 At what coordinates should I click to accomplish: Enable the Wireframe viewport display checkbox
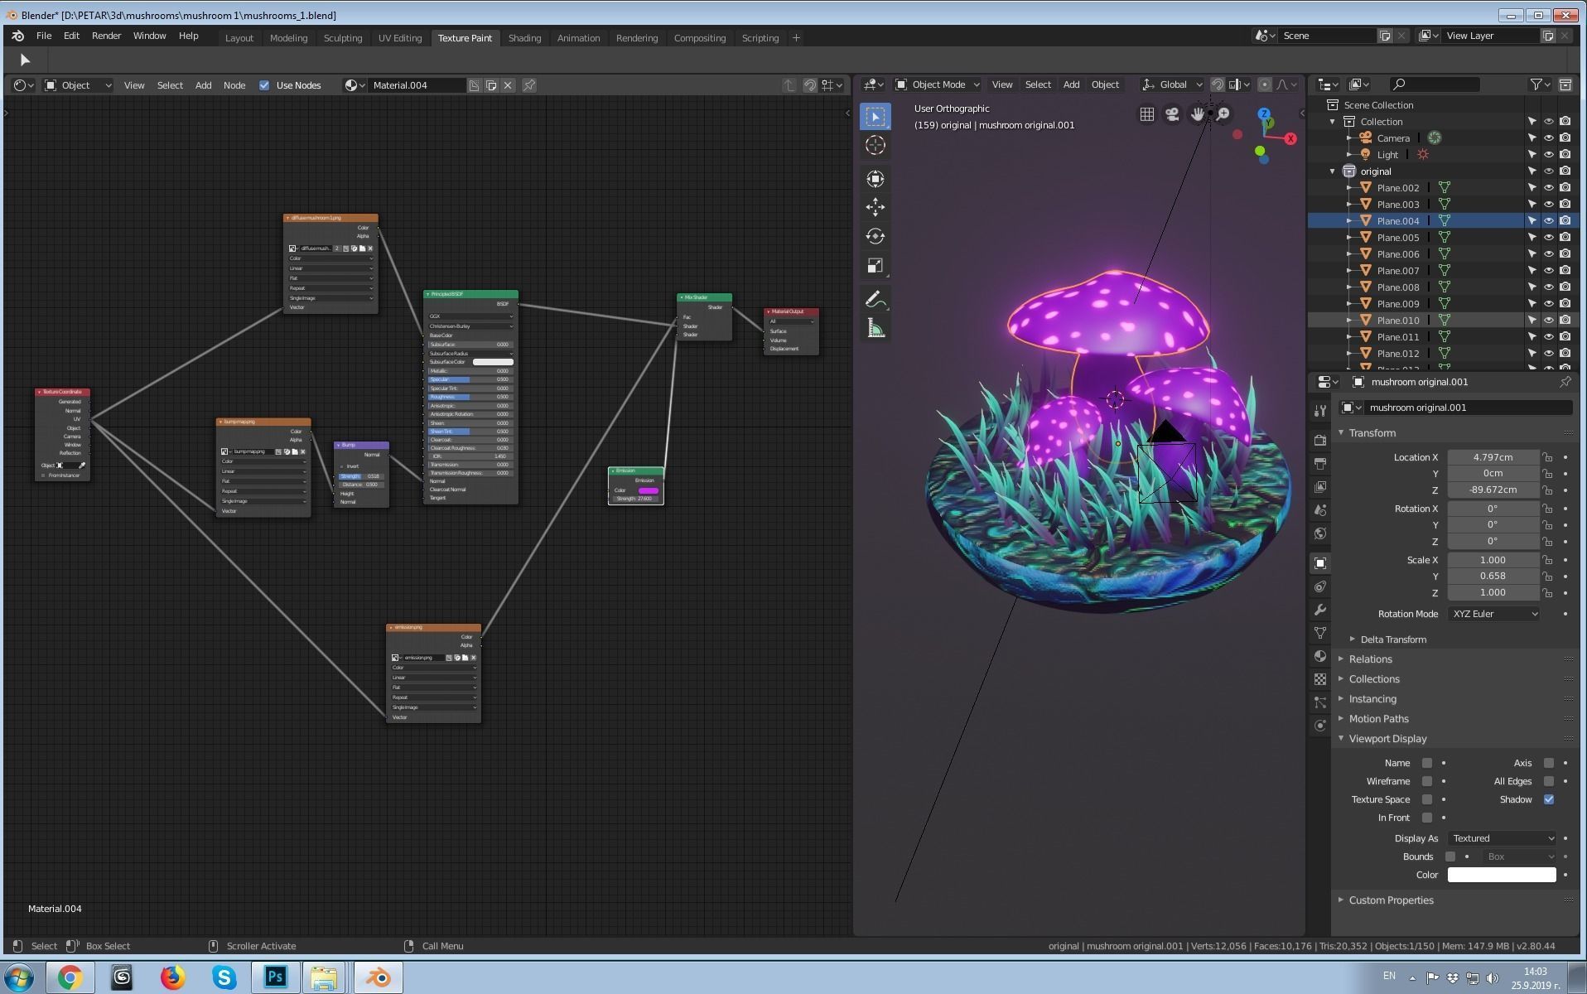pyautogui.click(x=1427, y=781)
